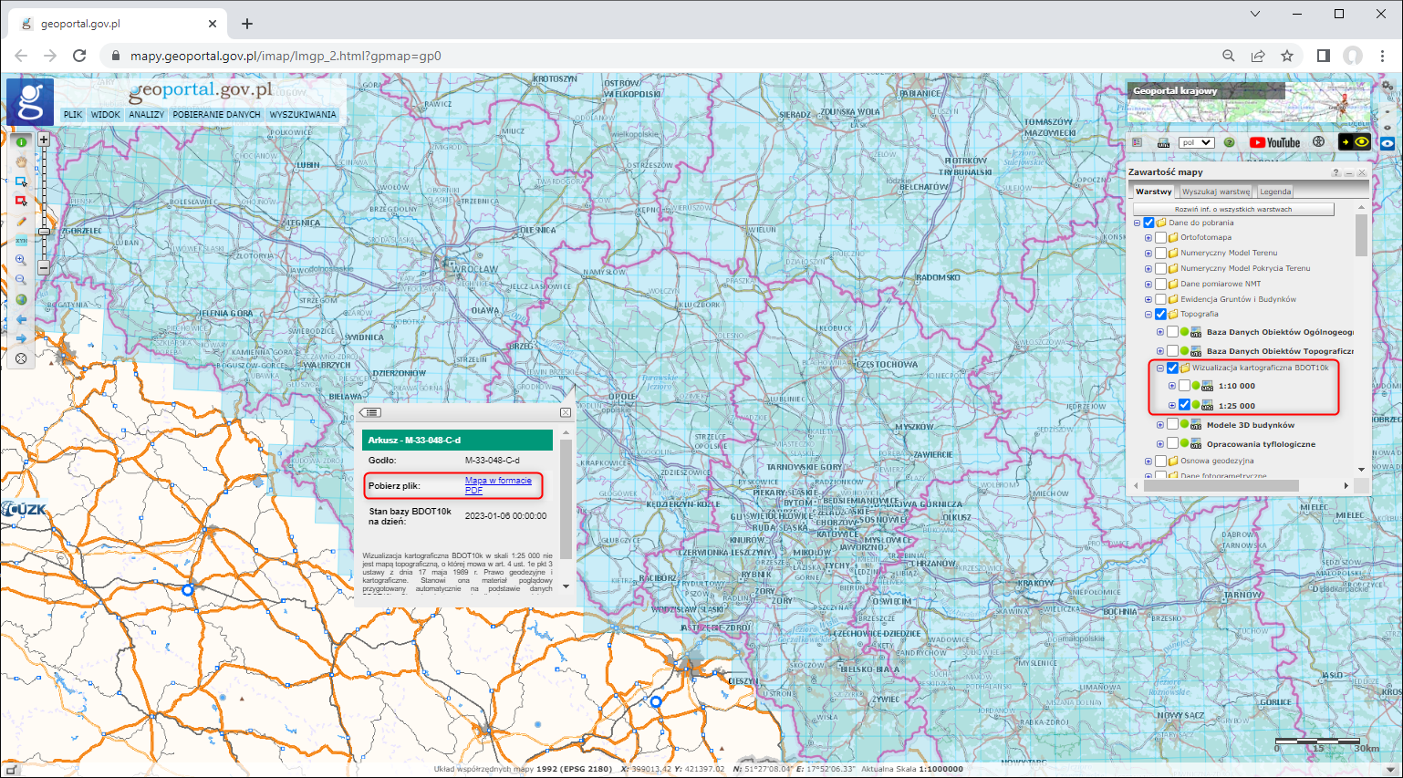Select the info identify tool
Image resolution: width=1403 pixels, height=778 pixels.
20,141
